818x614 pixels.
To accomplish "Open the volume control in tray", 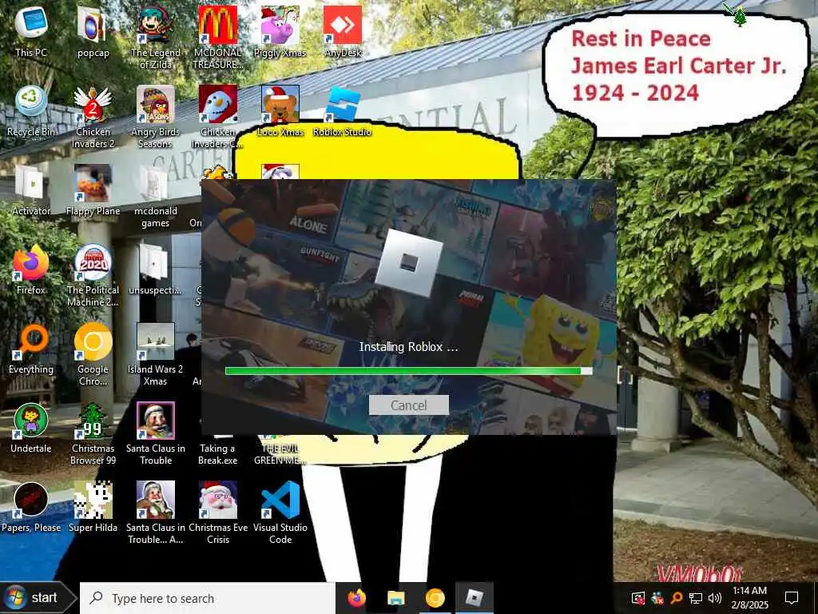I will (715, 598).
